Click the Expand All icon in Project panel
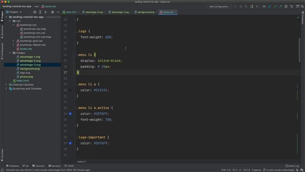Image resolution: width=305 pixels, height=172 pixels. point(40,12)
